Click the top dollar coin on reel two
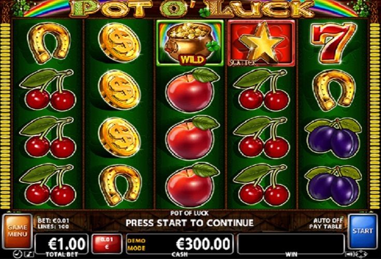 119,43
